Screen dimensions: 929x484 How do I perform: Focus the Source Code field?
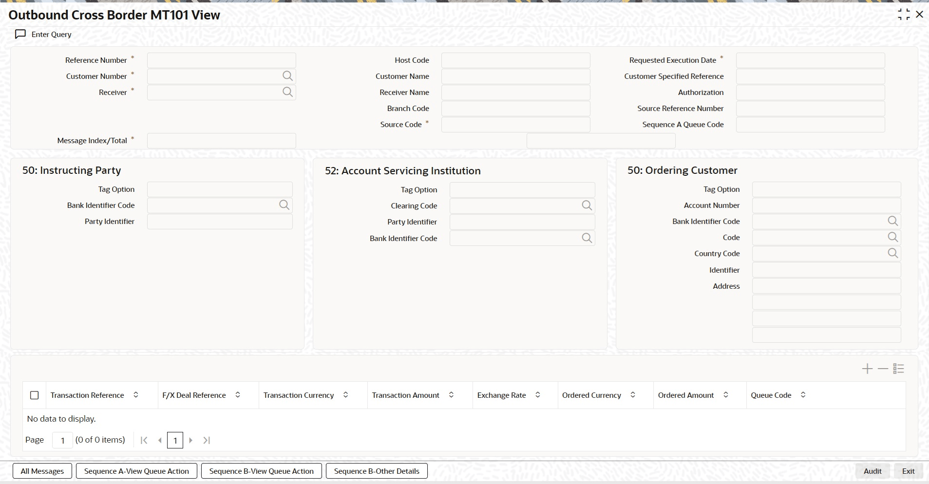(516, 125)
